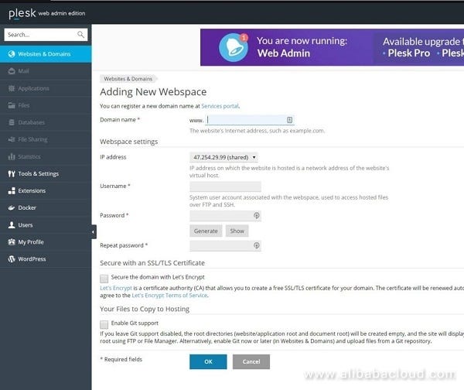Click the Extensions blocks icon
464x390 pixels.
[12, 190]
